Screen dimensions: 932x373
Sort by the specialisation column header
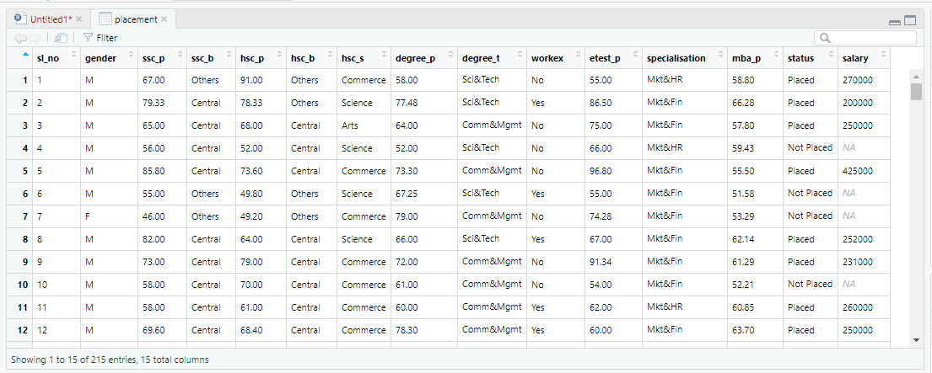pos(685,58)
